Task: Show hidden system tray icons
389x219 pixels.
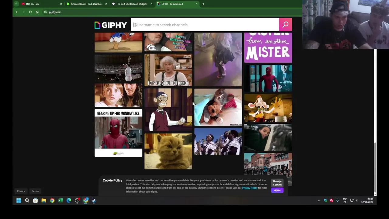Action: tap(319, 200)
